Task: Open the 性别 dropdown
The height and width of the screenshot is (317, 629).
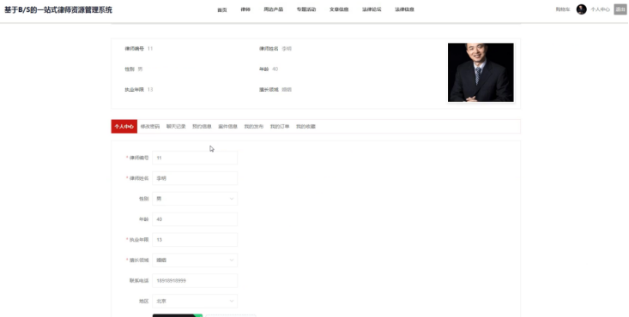Action: click(x=195, y=199)
